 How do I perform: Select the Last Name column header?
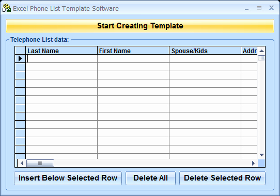[x=61, y=51]
